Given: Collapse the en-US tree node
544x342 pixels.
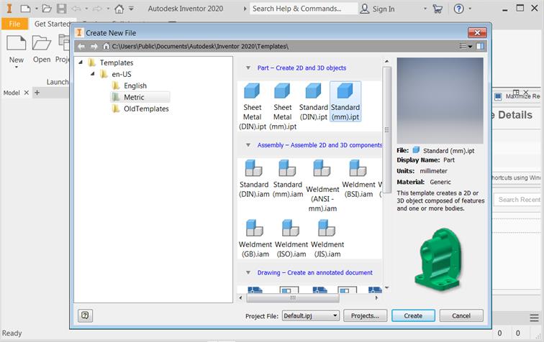Looking at the screenshot, I should tap(92, 74).
